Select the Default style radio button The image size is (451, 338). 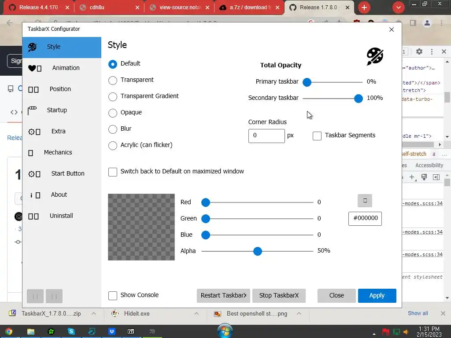coord(112,64)
